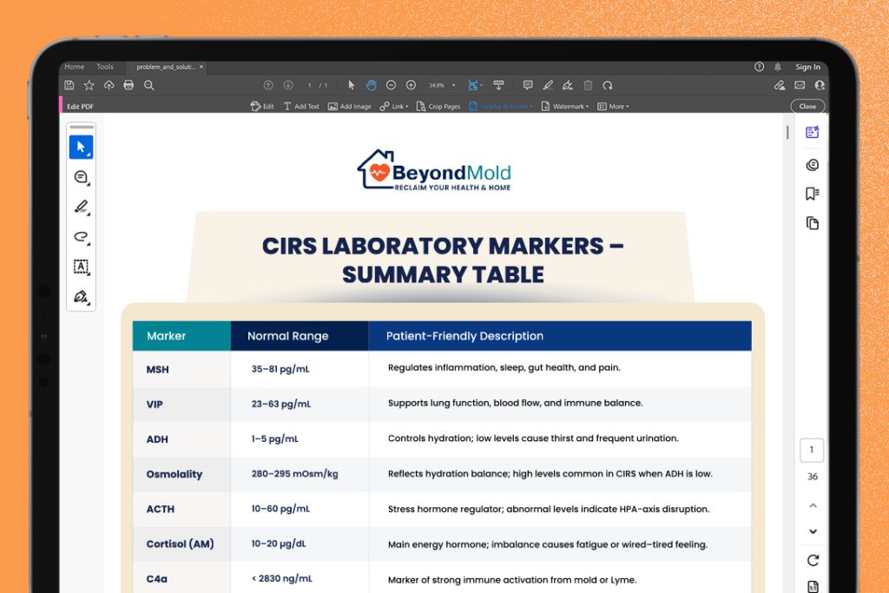Add a comment with the sticky note icon

[x=528, y=85]
